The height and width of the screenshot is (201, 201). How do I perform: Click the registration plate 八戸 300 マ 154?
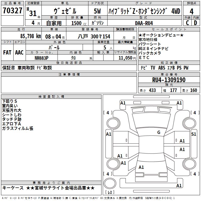(x=94, y=36)
